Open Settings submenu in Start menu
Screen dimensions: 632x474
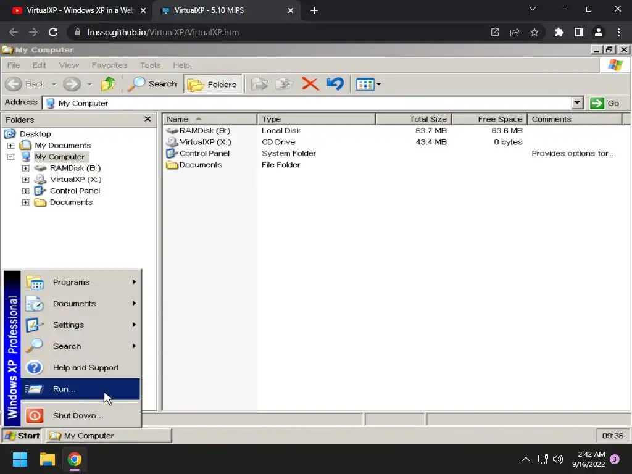click(x=81, y=325)
